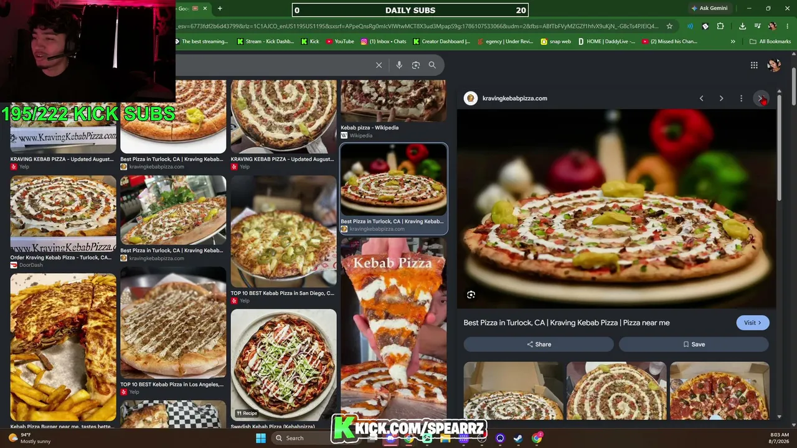Open a new browser tab

(220, 9)
